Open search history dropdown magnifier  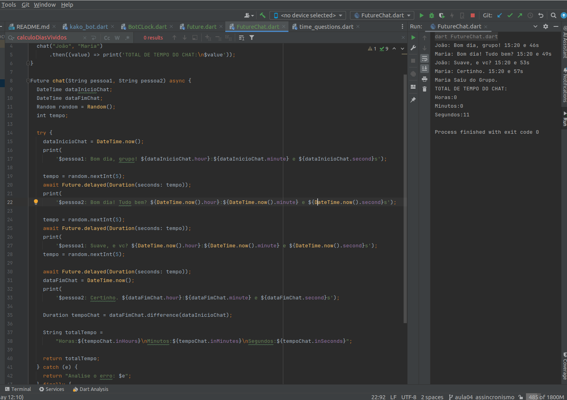pos(11,37)
